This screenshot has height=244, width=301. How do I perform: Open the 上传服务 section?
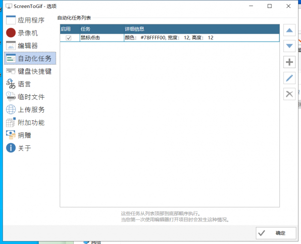(30, 110)
